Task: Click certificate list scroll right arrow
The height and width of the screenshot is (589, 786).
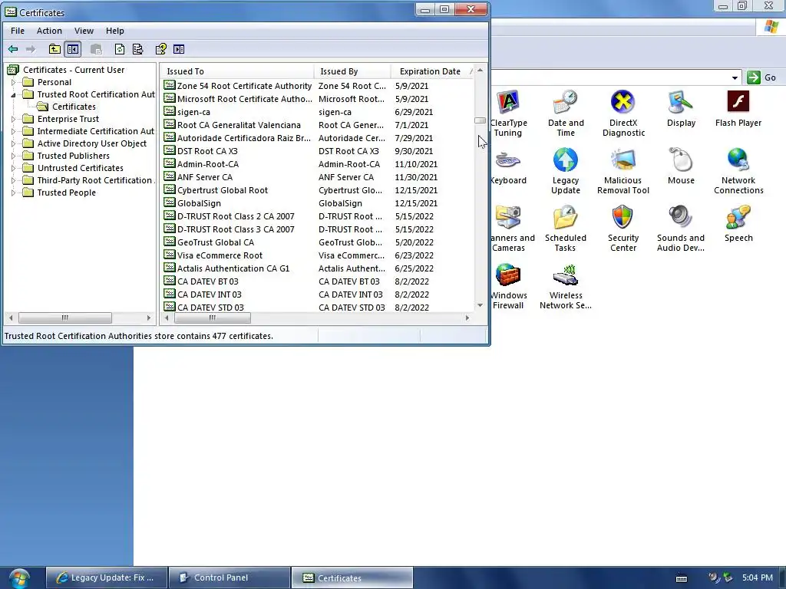Action: pyautogui.click(x=467, y=318)
